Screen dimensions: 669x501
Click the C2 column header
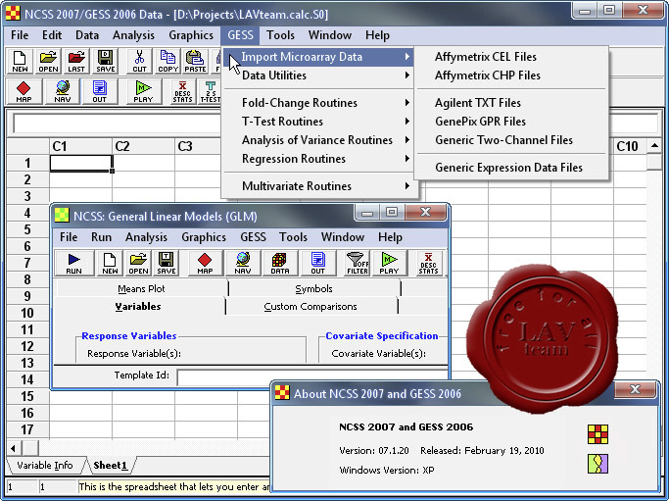coord(143,146)
